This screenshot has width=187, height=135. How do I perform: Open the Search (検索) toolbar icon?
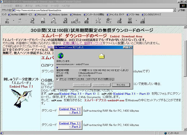point(65,21)
